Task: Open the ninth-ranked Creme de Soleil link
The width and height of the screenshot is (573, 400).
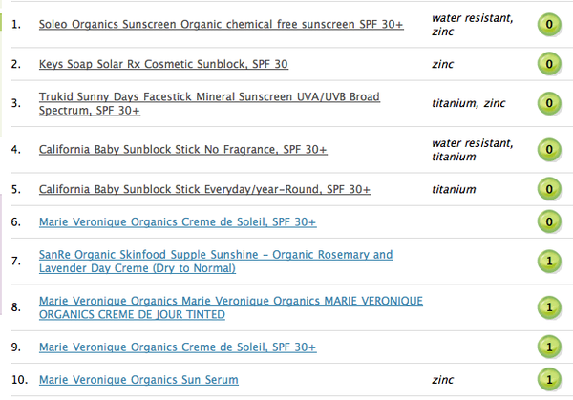Action: (178, 347)
